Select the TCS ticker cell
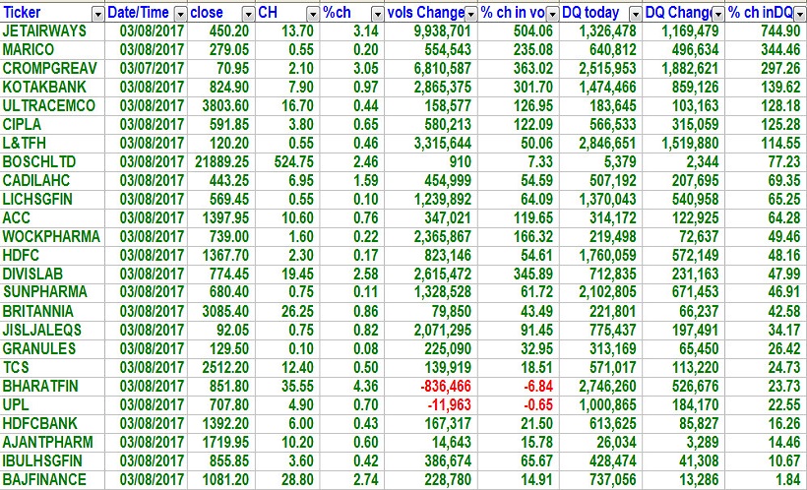This screenshot has width=807, height=490. click(x=18, y=367)
